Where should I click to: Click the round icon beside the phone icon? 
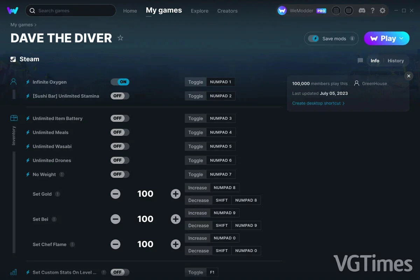click(x=349, y=10)
